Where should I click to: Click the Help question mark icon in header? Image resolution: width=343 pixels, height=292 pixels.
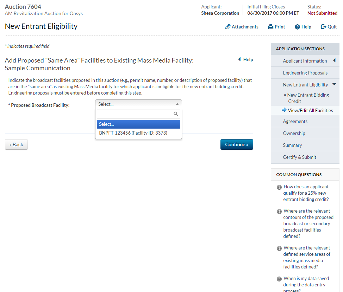[x=297, y=27]
